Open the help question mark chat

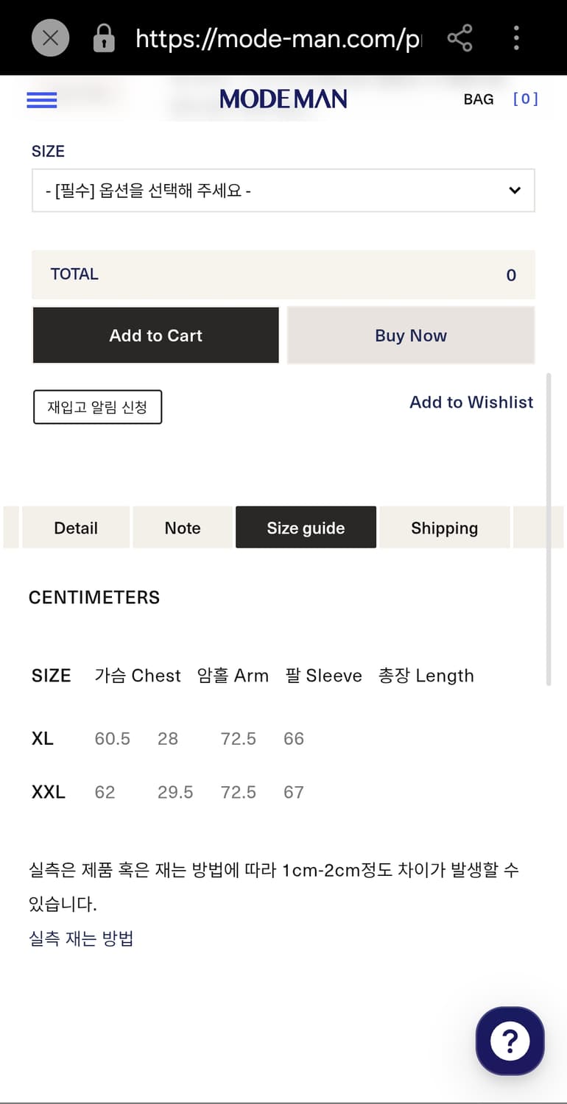tap(510, 1041)
